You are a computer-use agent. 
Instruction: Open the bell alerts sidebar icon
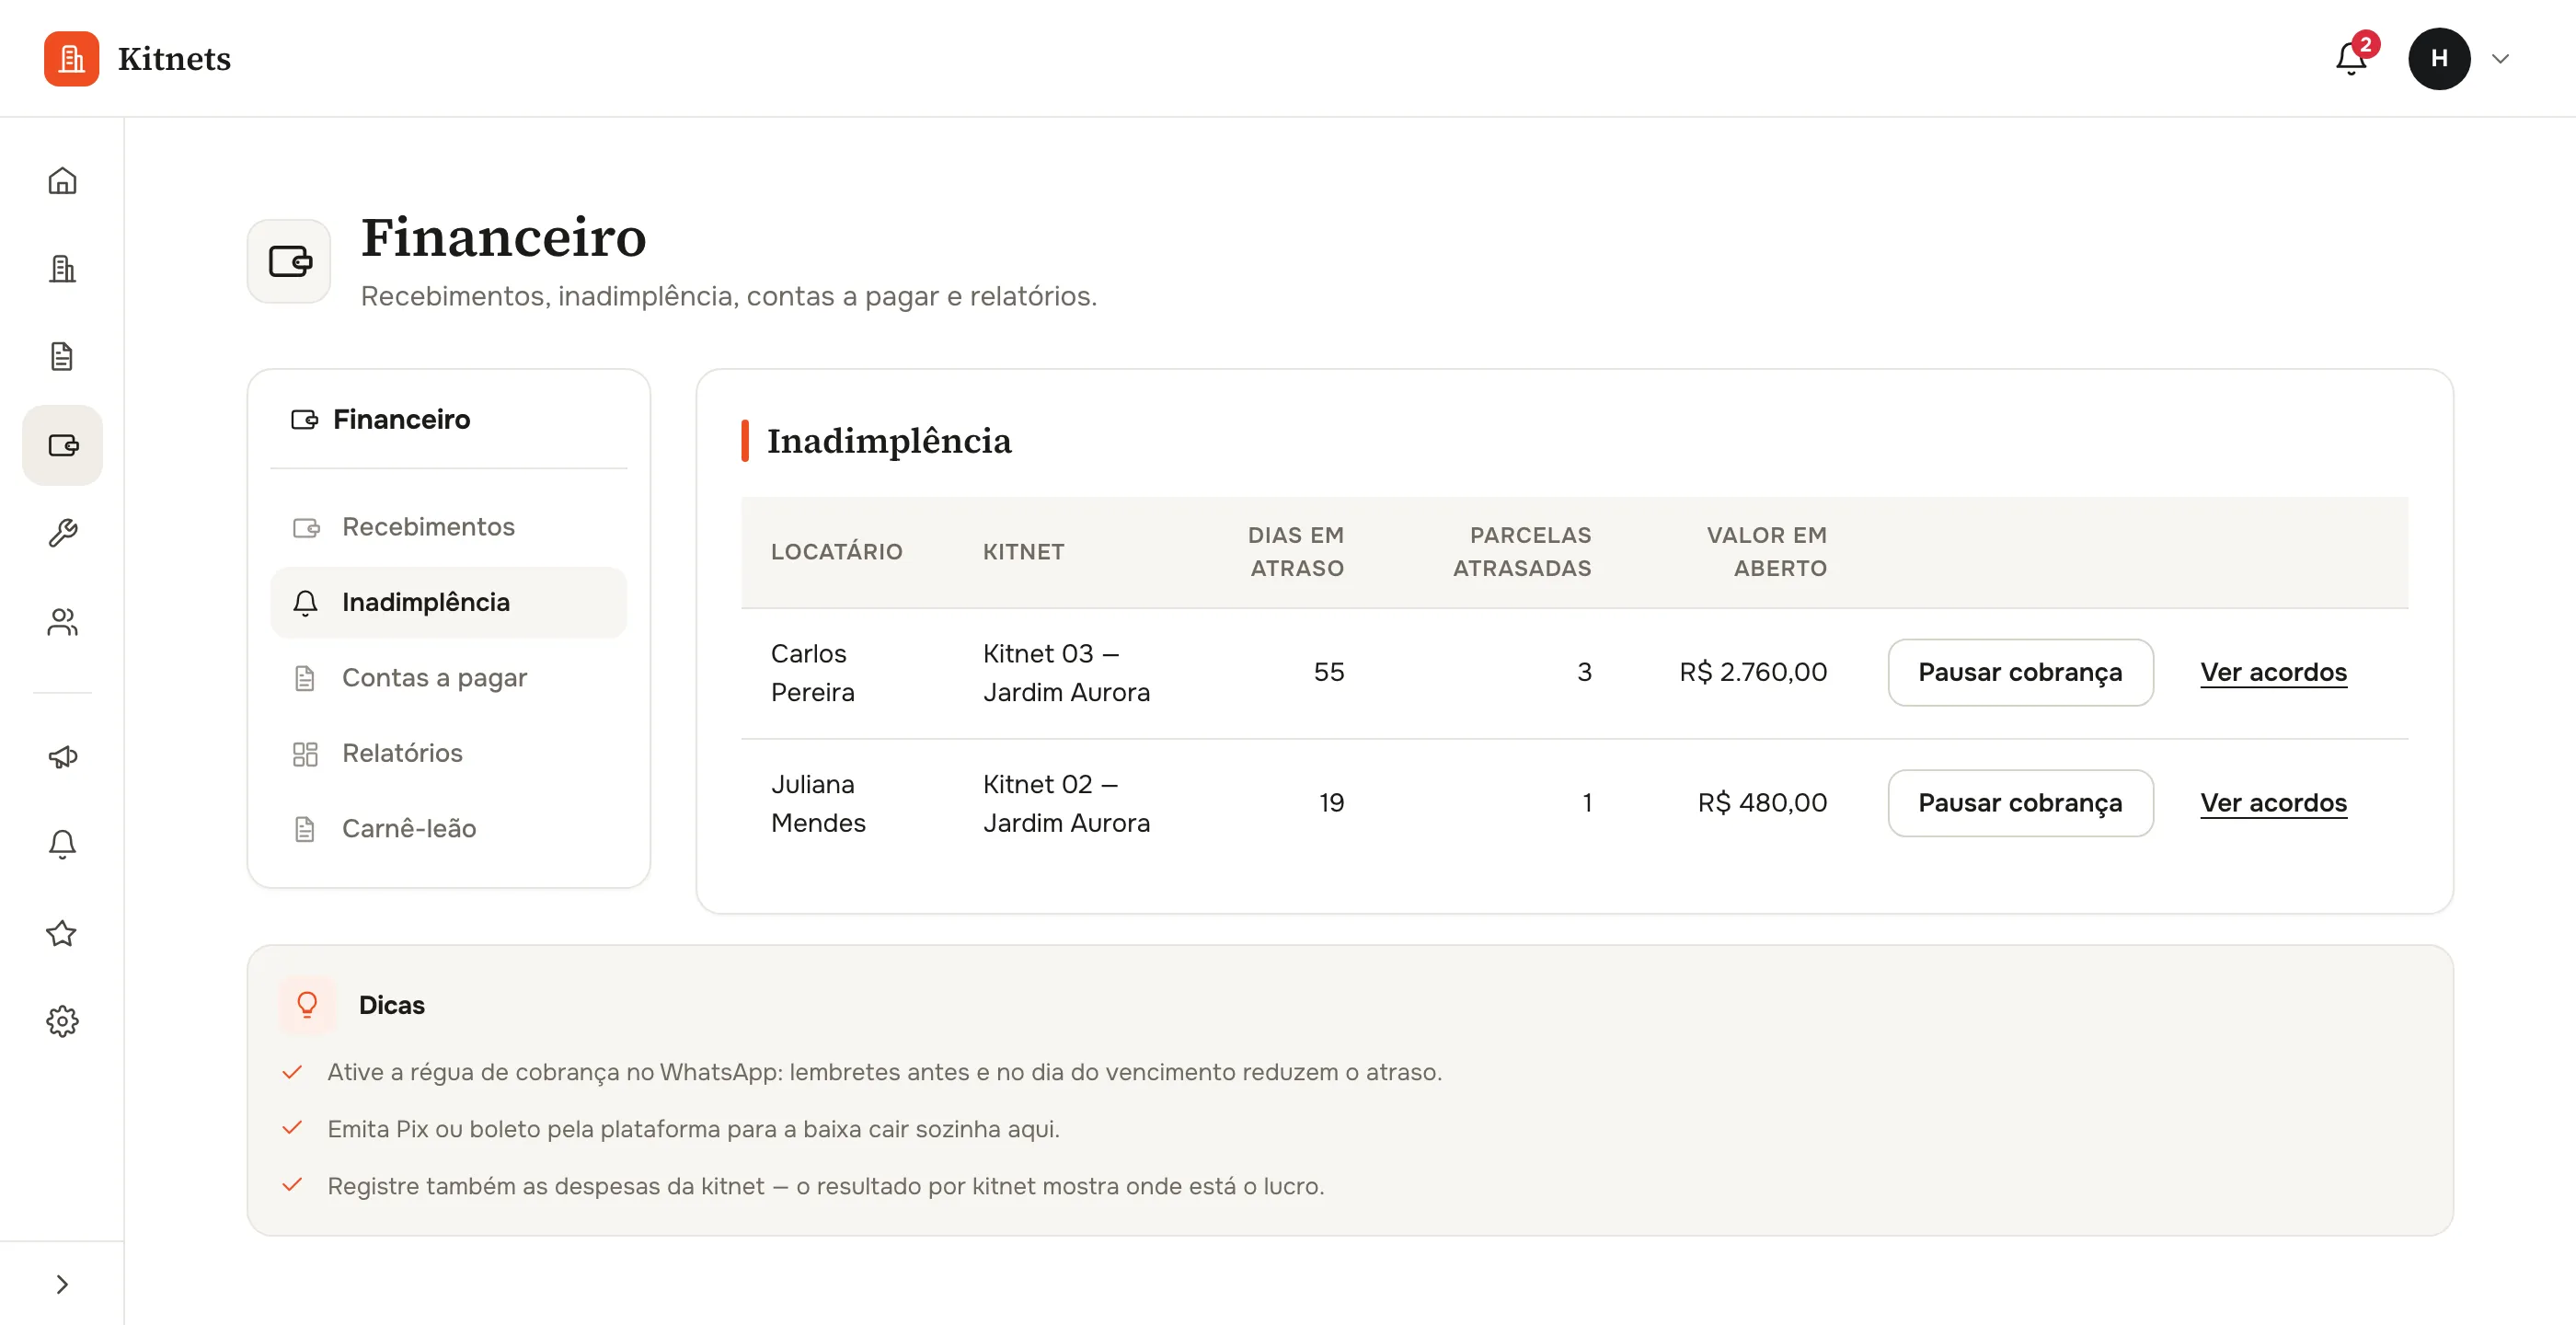pyautogui.click(x=62, y=845)
